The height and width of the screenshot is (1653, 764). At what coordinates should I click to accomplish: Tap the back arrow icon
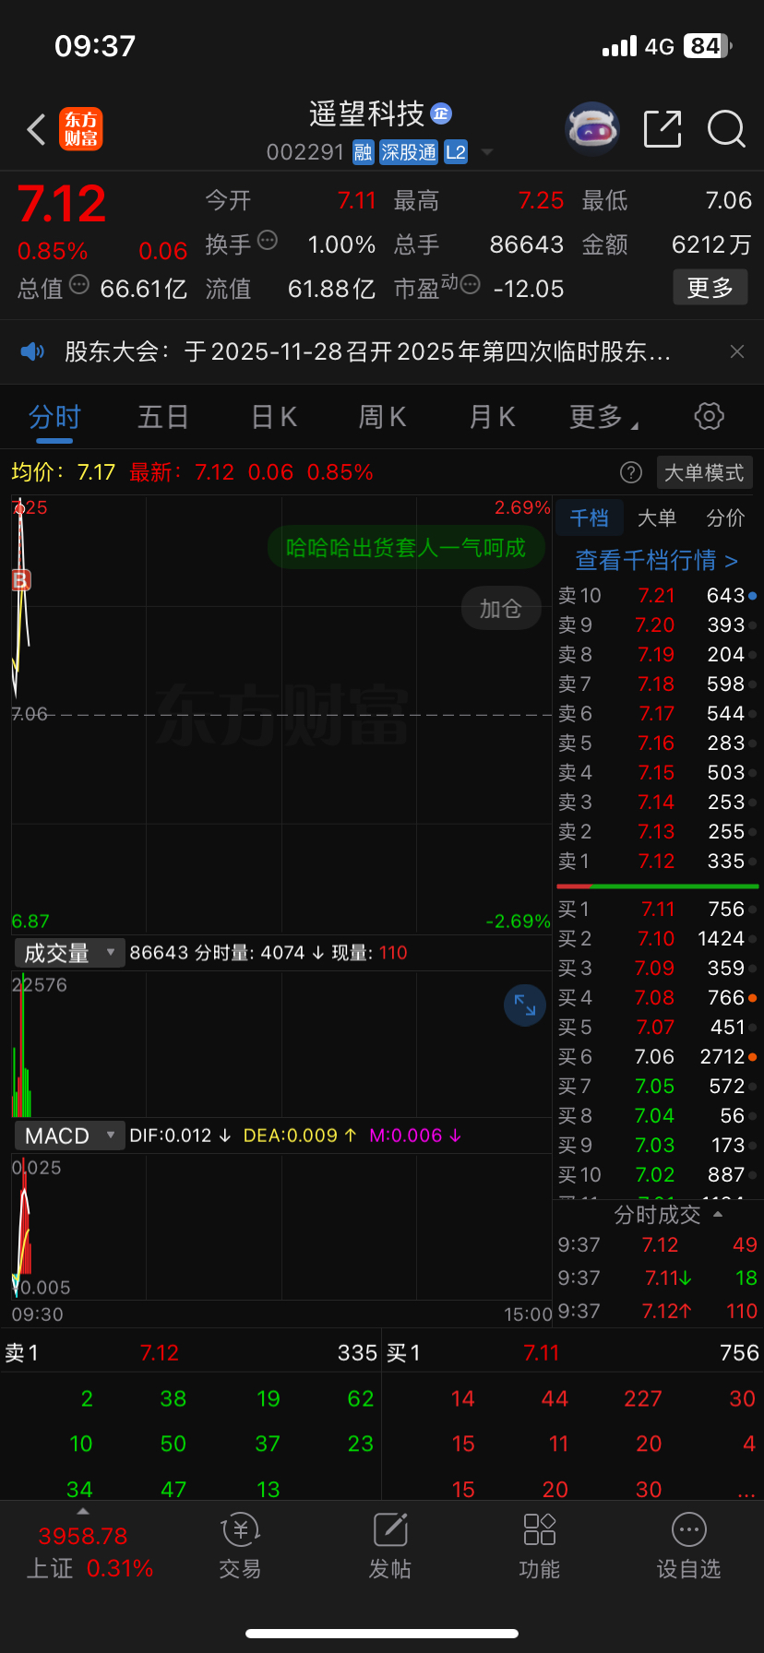click(x=37, y=130)
